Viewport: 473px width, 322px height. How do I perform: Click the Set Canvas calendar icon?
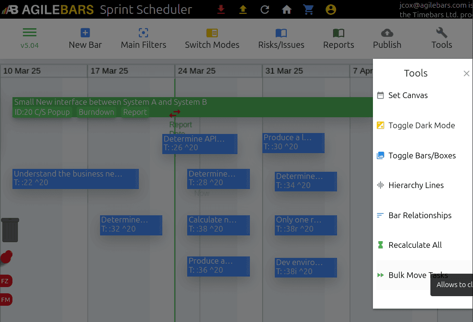click(x=381, y=95)
